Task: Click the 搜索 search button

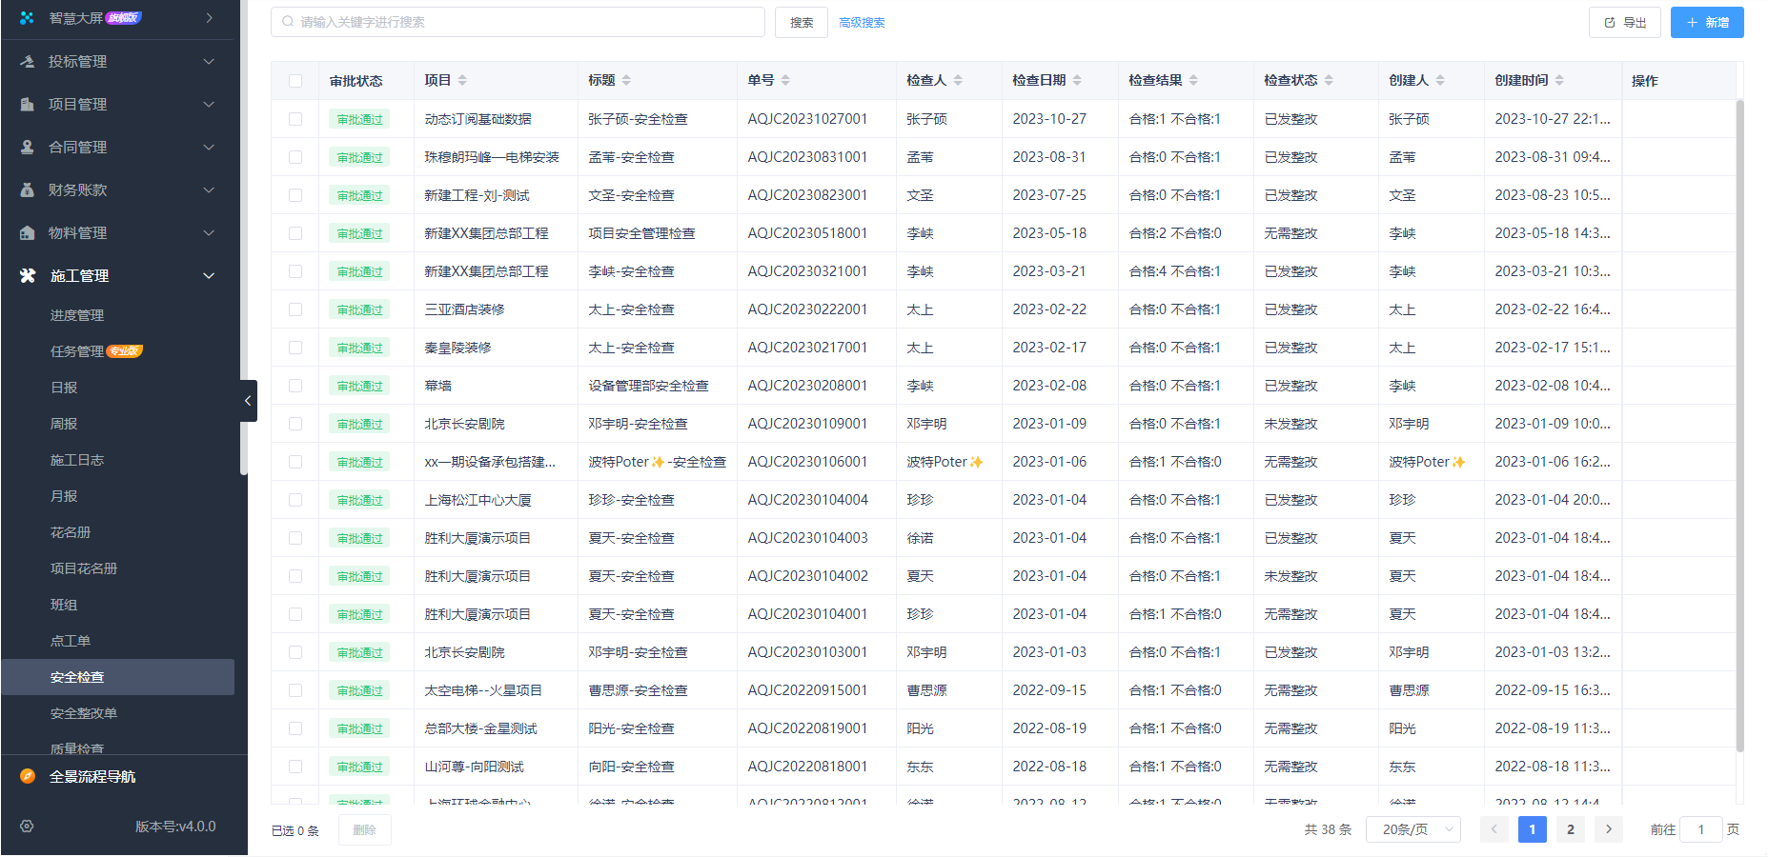Action: coord(801,21)
